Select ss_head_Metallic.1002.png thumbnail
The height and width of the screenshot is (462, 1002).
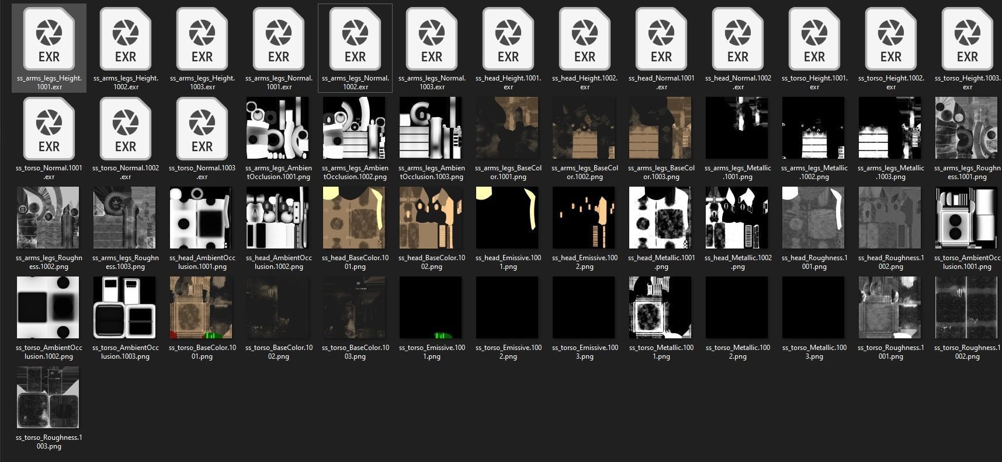tap(737, 218)
